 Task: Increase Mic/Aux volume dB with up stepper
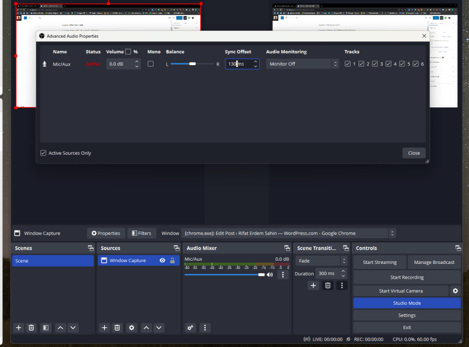(x=137, y=62)
